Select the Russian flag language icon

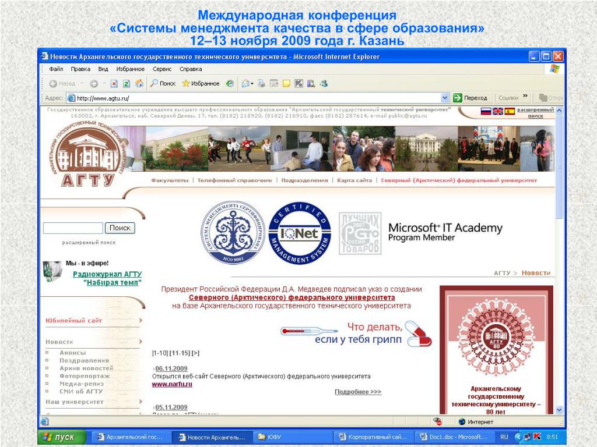click(x=486, y=111)
